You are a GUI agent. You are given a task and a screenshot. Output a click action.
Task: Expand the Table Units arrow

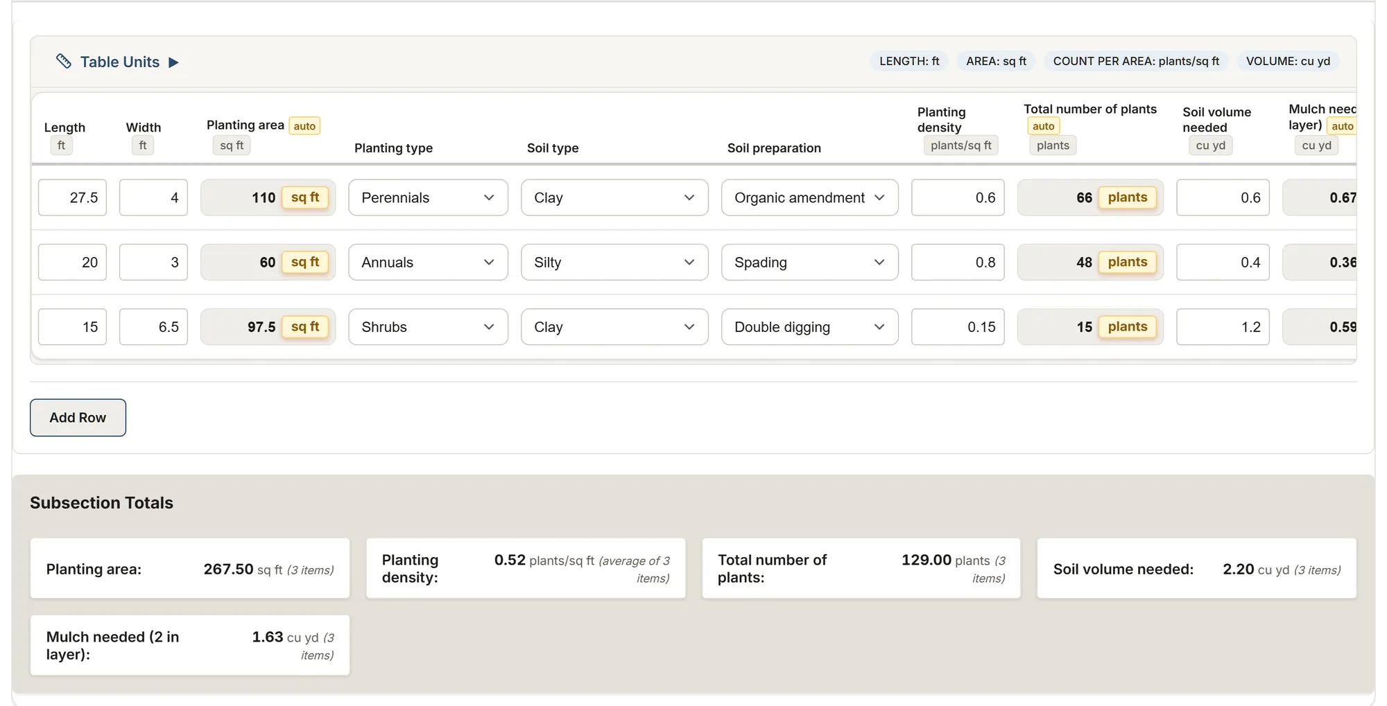pos(173,62)
